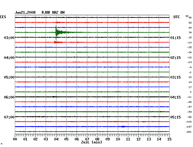Pick the DC value -11
Viewport: 193px width, 147px height.
tap(189, 97)
